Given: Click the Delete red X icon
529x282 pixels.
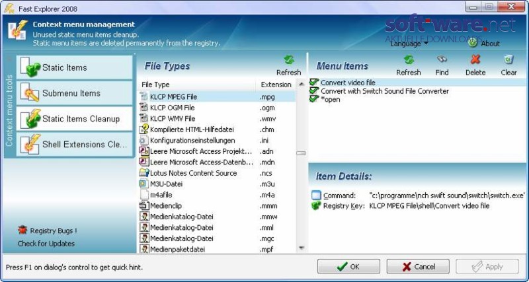Looking at the screenshot, I should [x=475, y=59].
